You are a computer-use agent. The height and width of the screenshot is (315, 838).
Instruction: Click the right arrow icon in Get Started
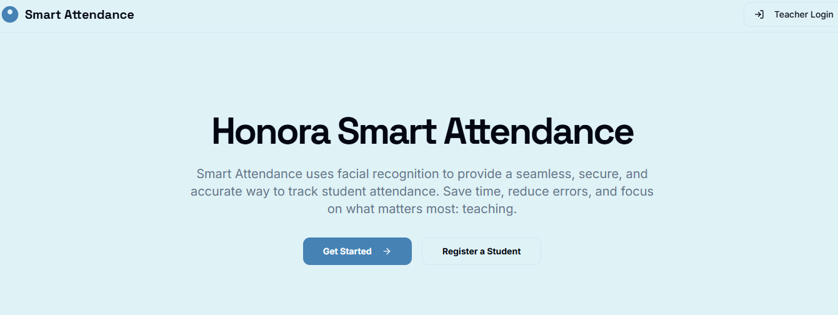(387, 251)
